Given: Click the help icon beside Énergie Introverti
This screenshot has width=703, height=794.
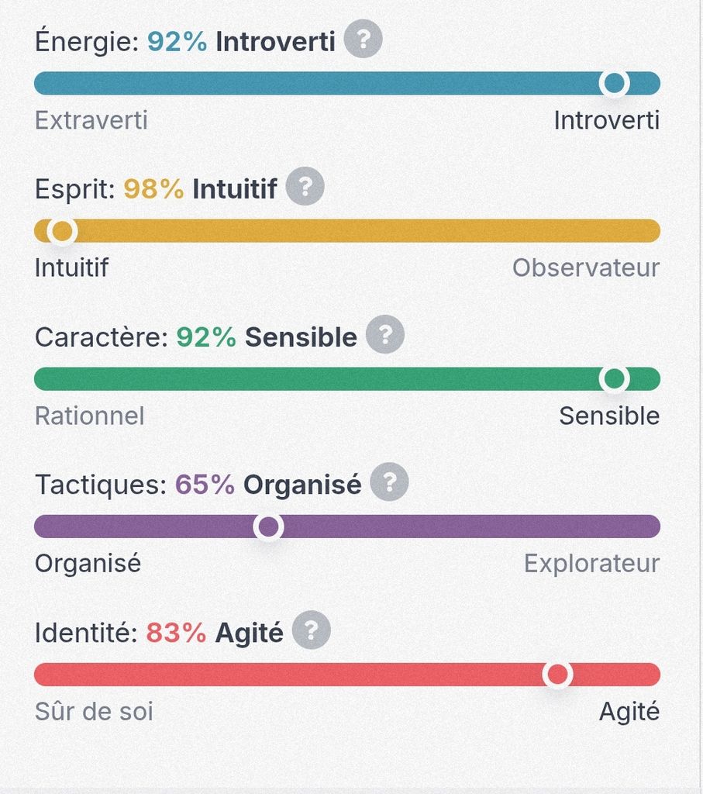Looking at the screenshot, I should point(363,40).
